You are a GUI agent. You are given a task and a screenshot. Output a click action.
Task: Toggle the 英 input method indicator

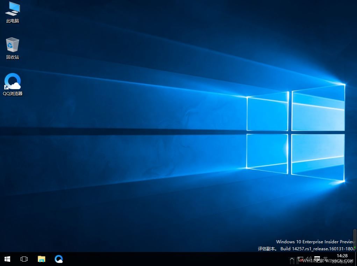pyautogui.click(x=326, y=259)
